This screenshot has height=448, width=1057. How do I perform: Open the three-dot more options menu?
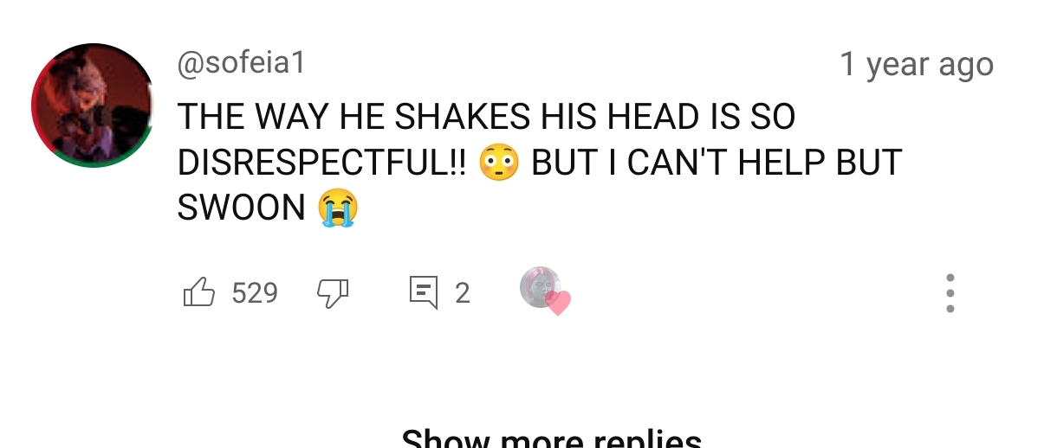950,293
